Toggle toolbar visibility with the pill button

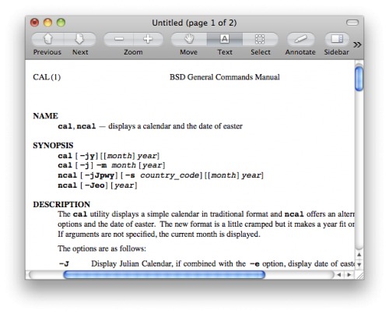[x=352, y=23]
